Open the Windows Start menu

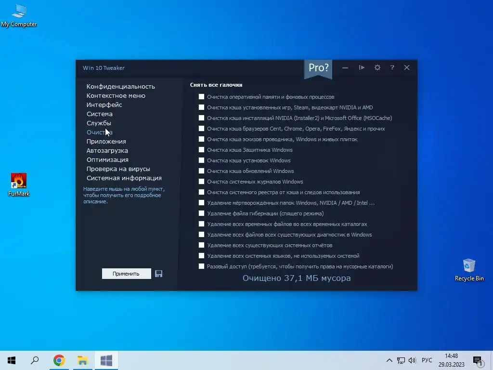point(12,360)
